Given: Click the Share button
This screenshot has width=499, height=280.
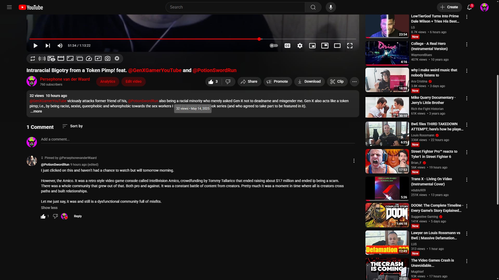Looking at the screenshot, I should pyautogui.click(x=249, y=82).
